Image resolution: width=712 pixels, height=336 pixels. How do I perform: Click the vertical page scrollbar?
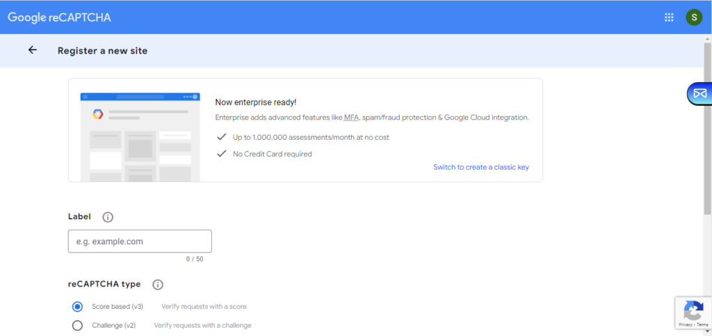pyautogui.click(x=707, y=127)
